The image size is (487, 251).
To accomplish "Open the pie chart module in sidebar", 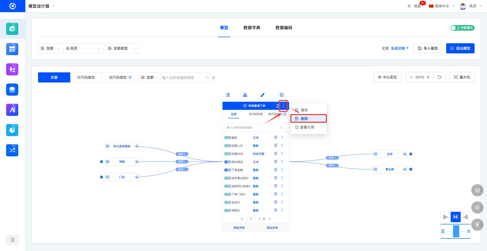I will 12,130.
